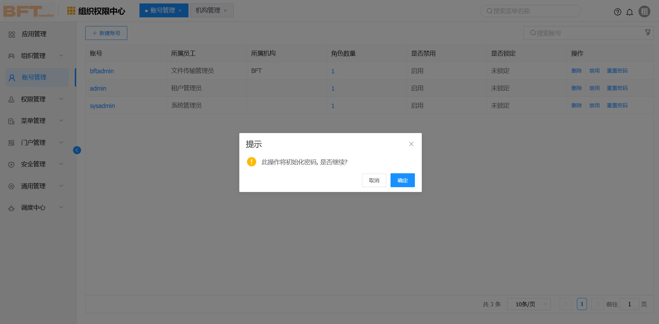Confirm with the 确定 button
Viewport: 659px width, 324px height.
[402, 180]
